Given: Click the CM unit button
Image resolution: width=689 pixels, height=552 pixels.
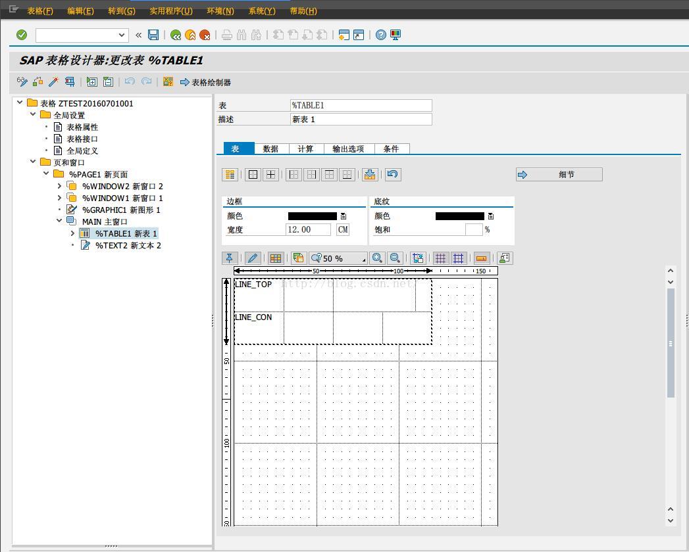Looking at the screenshot, I should (x=343, y=229).
